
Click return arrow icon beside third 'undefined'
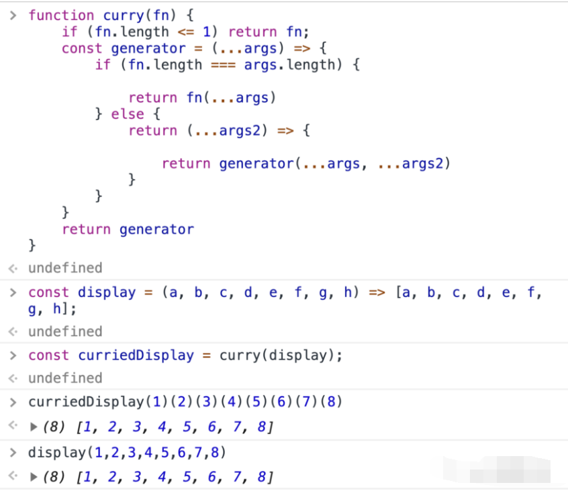pyautogui.click(x=13, y=378)
